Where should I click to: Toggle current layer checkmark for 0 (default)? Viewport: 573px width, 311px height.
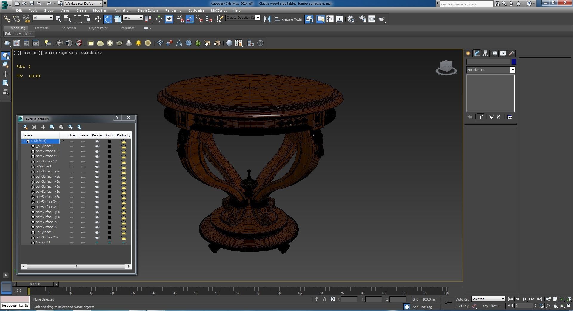click(x=62, y=141)
